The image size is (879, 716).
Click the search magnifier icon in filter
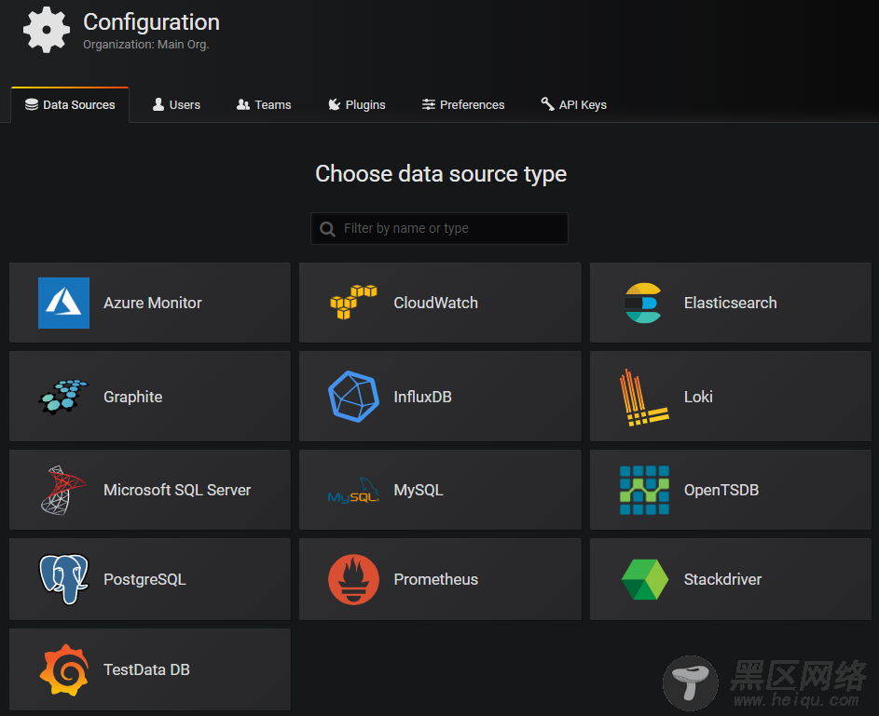(327, 228)
